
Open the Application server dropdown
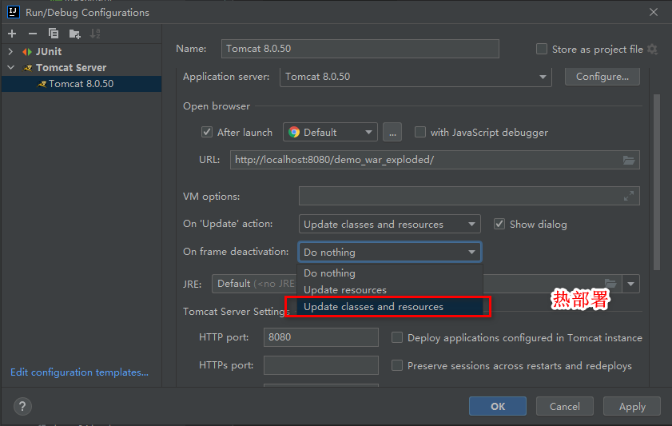[416, 77]
